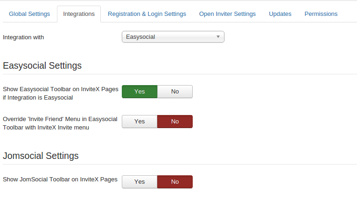Image resolution: width=357 pixels, height=201 pixels.
Task: Click the Jomsocial Settings section heading
Action: [41, 156]
